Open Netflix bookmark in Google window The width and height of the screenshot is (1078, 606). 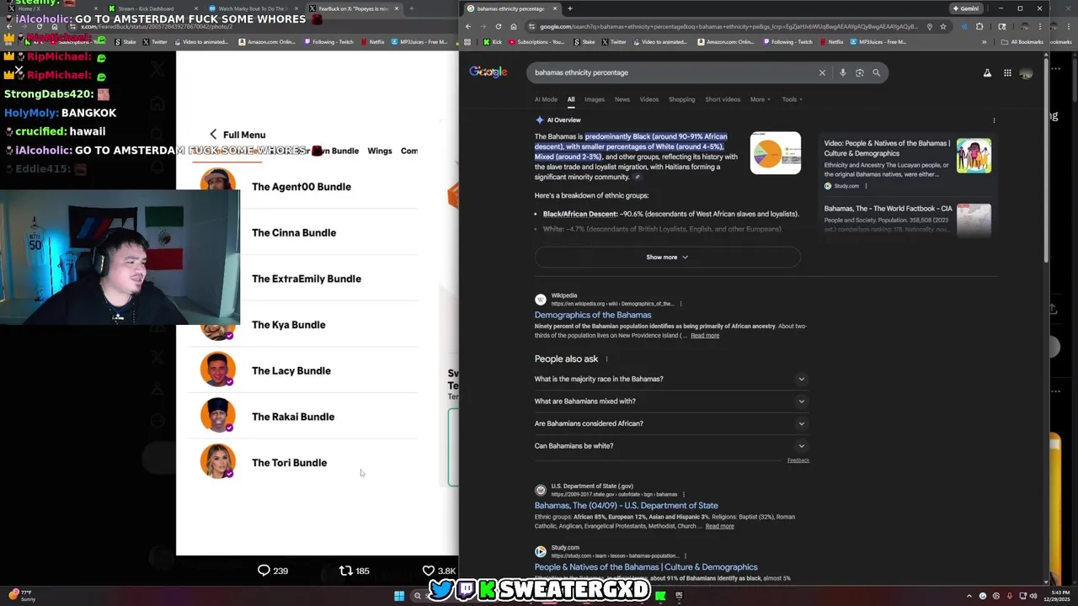click(x=831, y=41)
